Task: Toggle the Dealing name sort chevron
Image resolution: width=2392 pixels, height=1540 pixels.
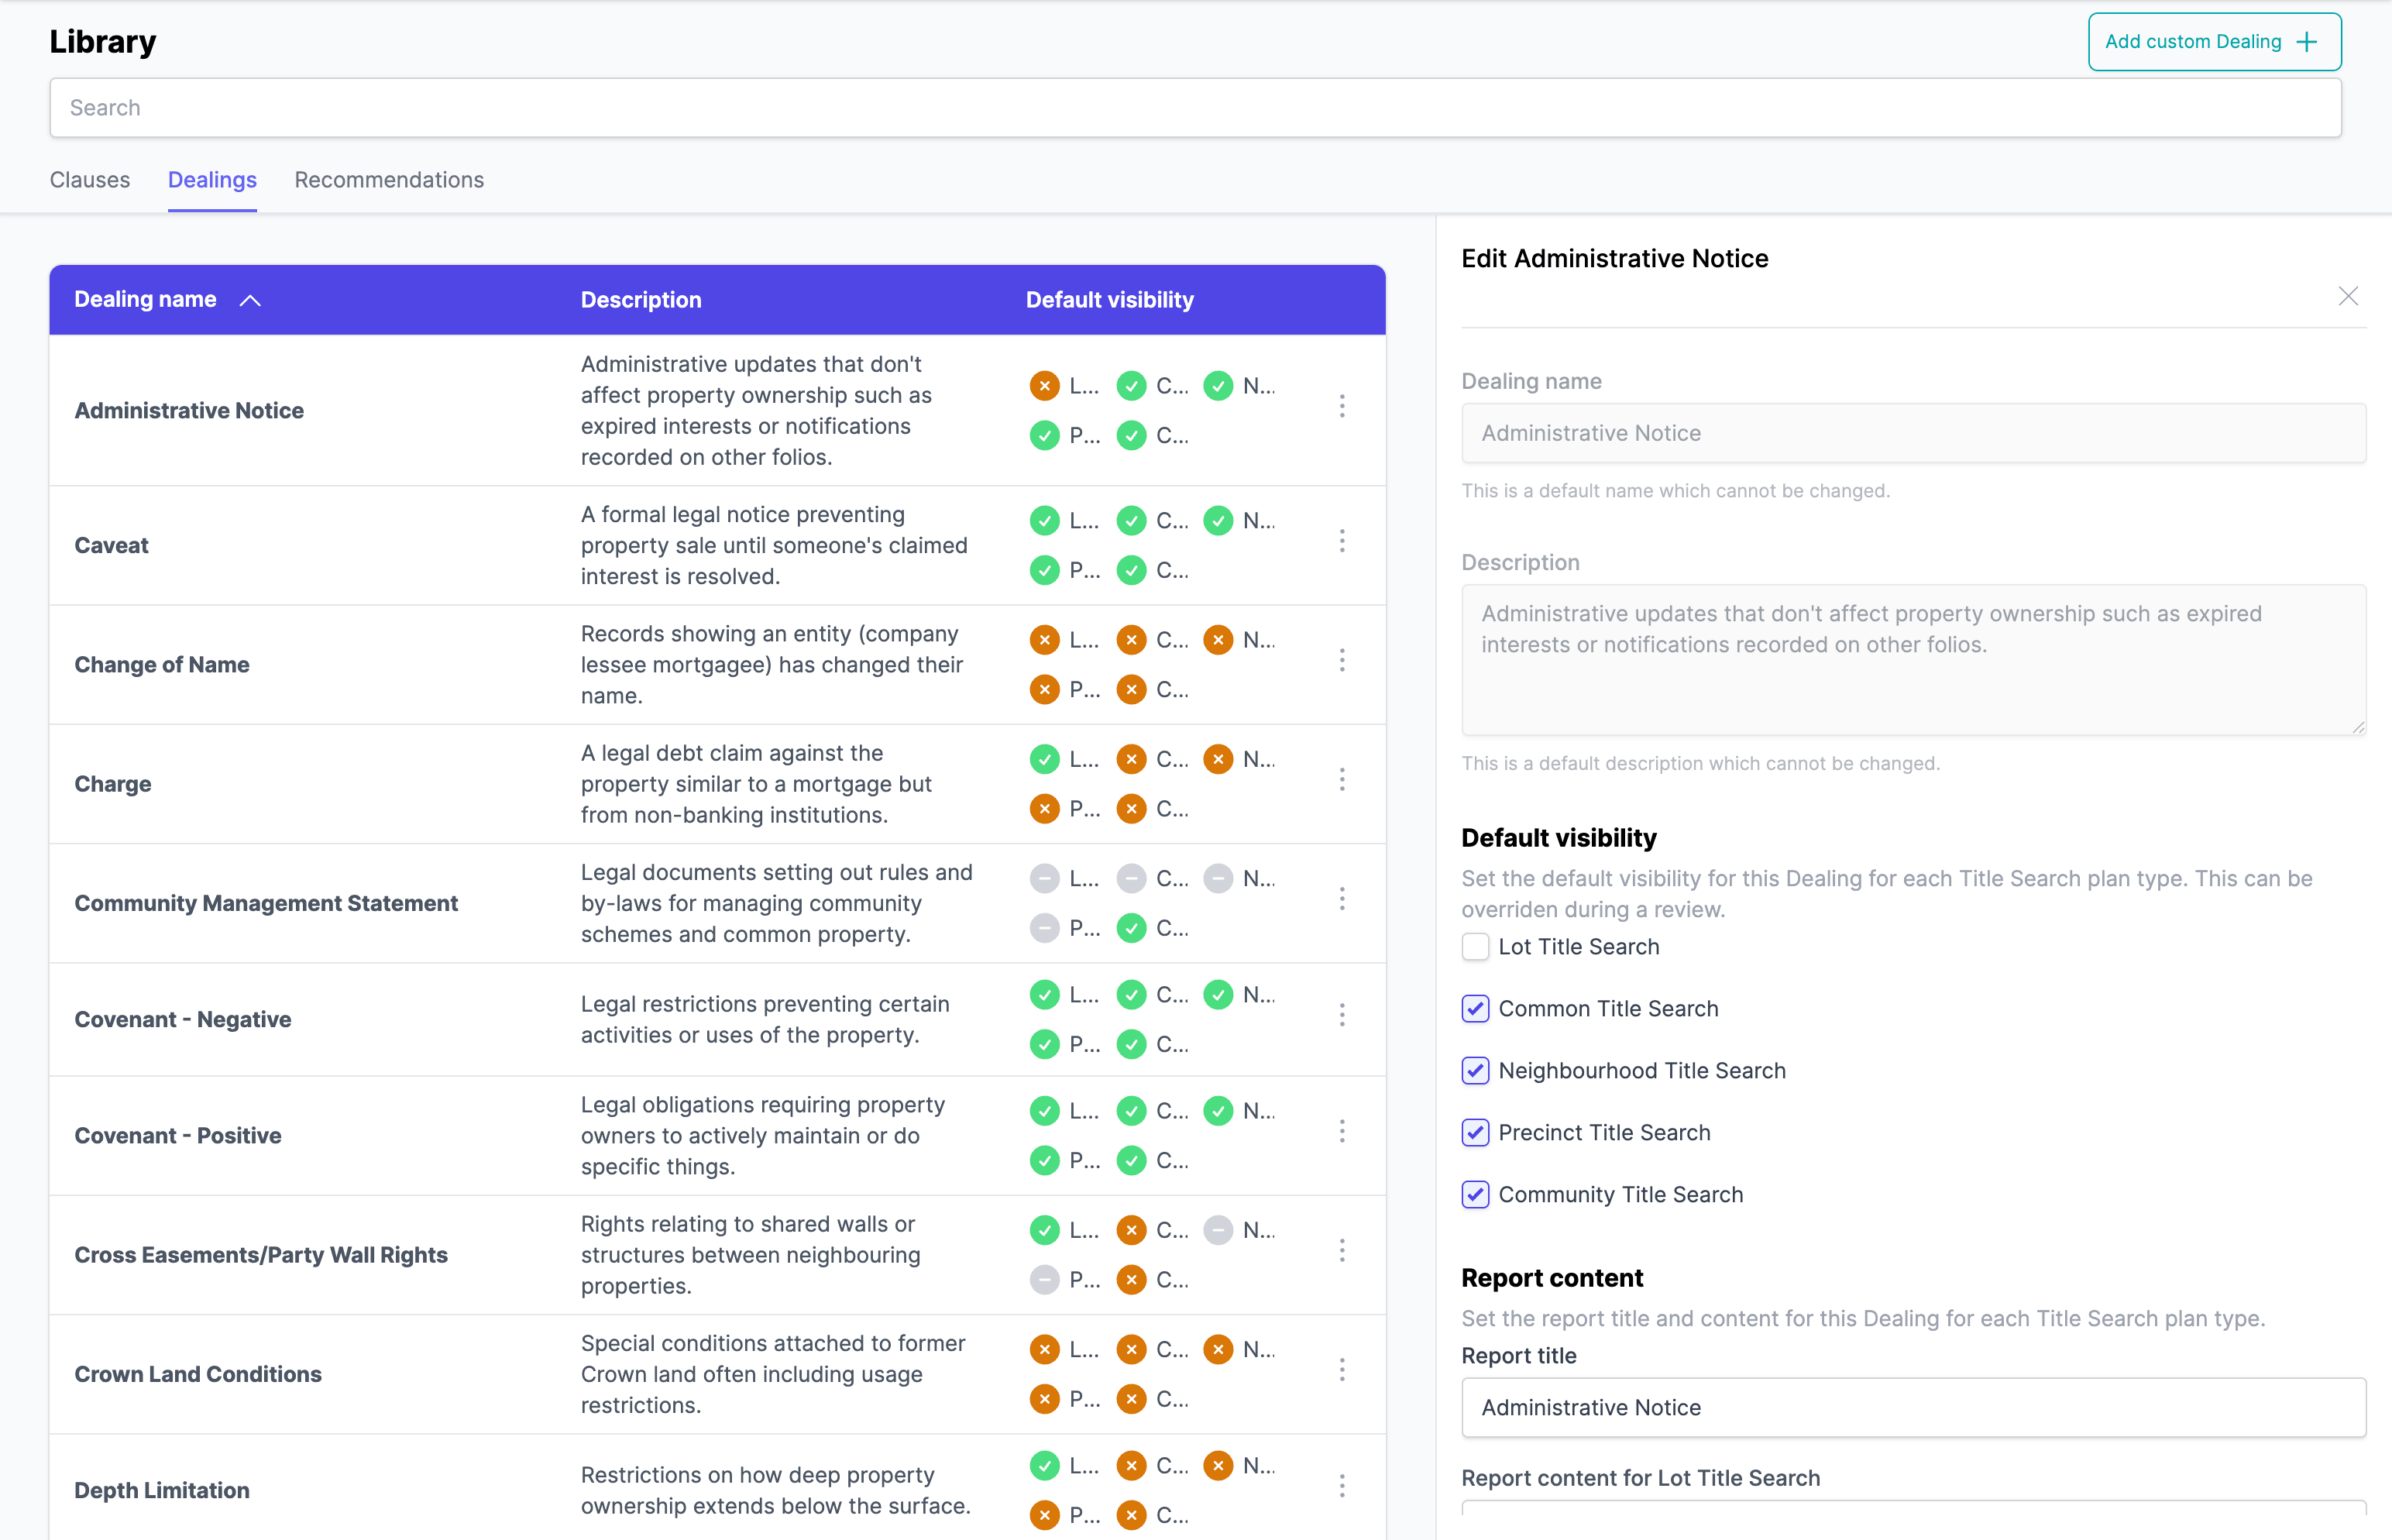Action: tap(250, 300)
